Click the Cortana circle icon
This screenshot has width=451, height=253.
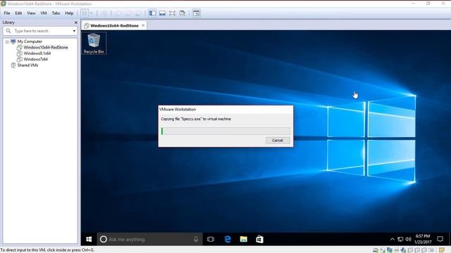[104, 239]
